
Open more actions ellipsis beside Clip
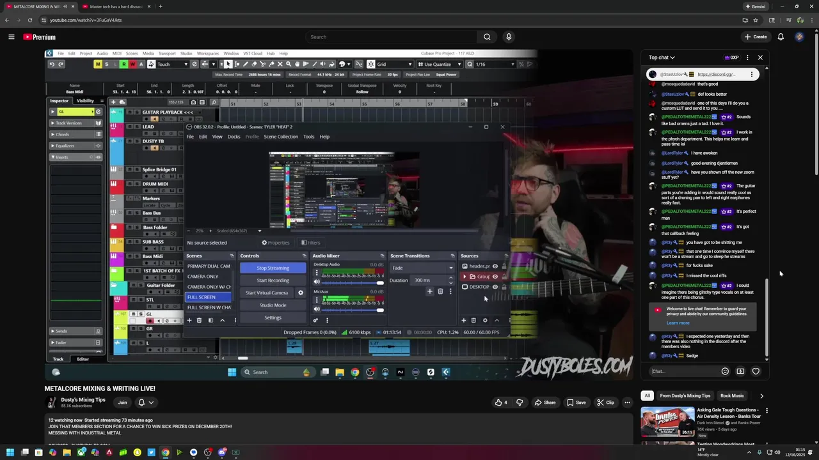point(627,402)
